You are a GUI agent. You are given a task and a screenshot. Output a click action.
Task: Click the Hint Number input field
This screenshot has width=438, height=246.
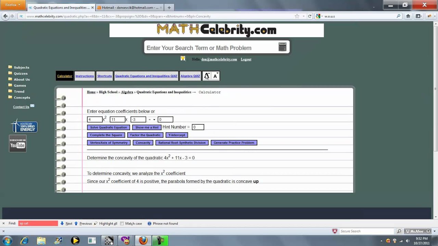pos(198,127)
